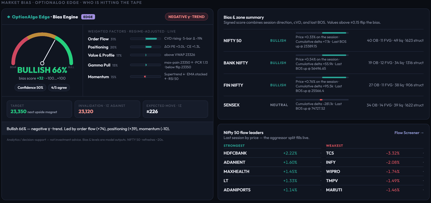Click the NIFTY 50 bias score bar

coord(322,33)
